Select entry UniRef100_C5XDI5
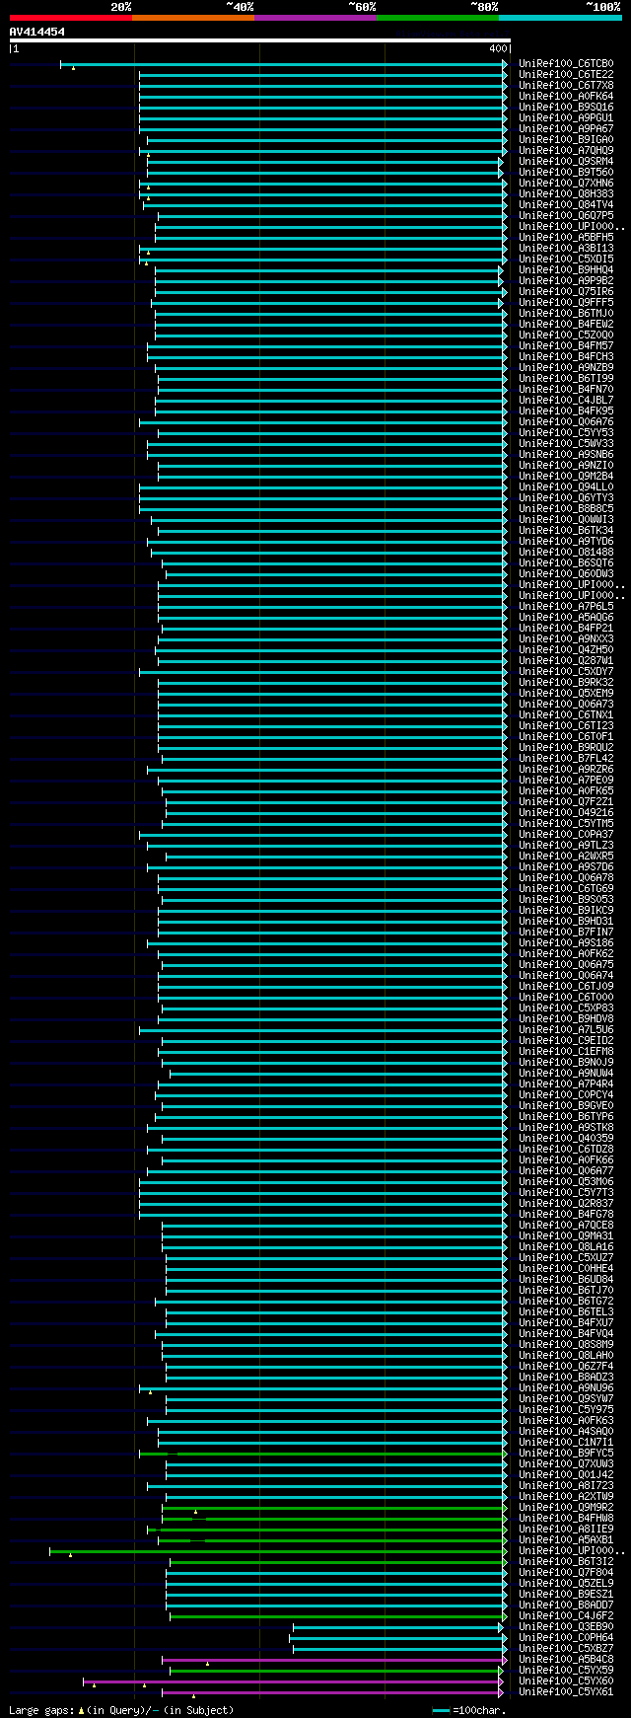This screenshot has width=631, height=1718. [x=566, y=260]
